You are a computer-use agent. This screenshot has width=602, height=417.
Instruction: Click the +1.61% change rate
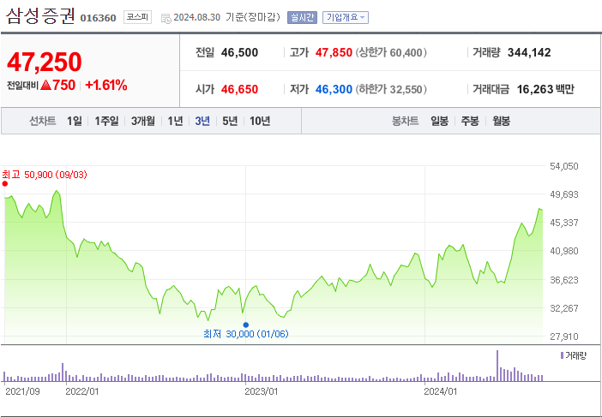tap(106, 85)
